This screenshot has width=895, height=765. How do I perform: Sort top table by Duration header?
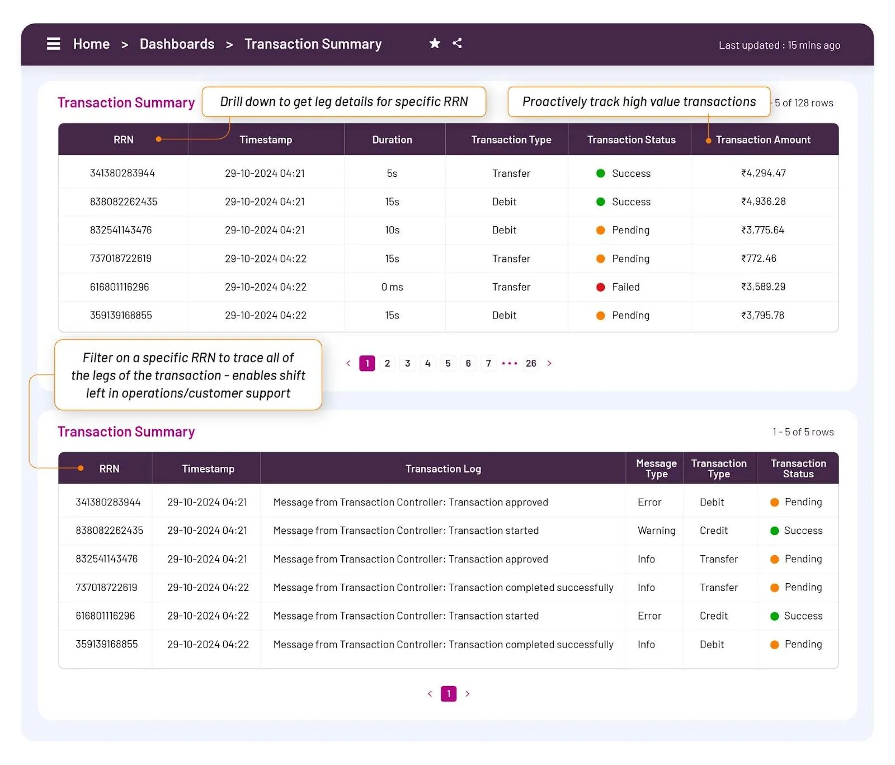pyautogui.click(x=392, y=140)
